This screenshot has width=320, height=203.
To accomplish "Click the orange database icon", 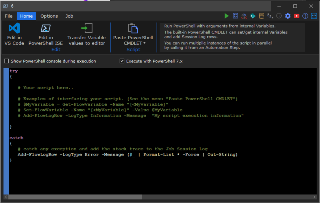I will [261, 16].
